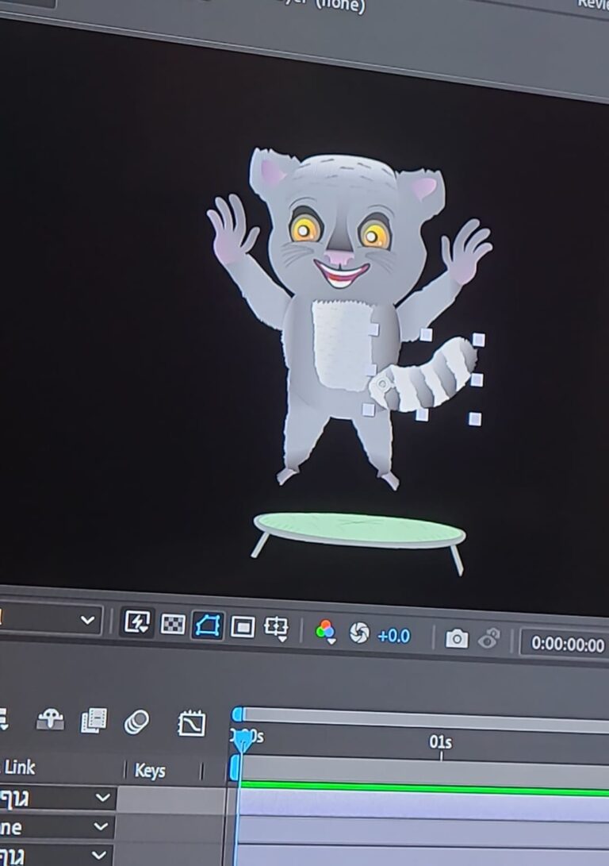Enable Frame Blending for timeline layers
Viewport: 609px width, 866px height.
[94, 721]
